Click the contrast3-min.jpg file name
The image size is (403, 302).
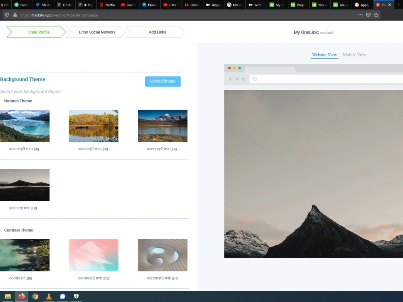tap(162, 278)
